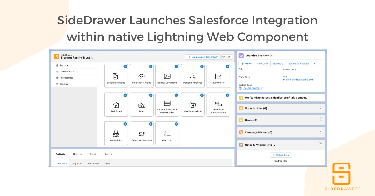Open the Personal Finances tile
Viewport: 375px width, 196px height.
(x=192, y=76)
